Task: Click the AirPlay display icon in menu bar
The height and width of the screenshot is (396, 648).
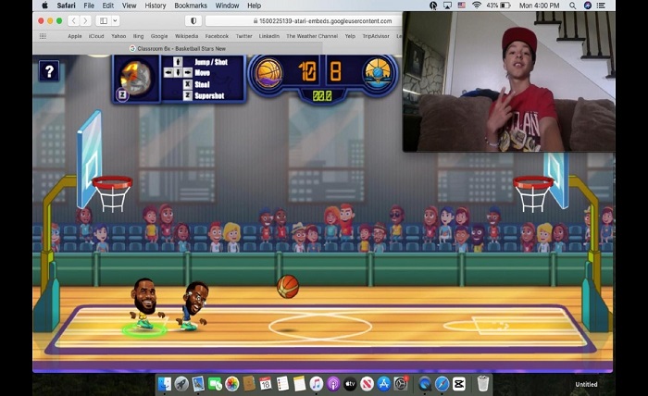Action: [447, 6]
